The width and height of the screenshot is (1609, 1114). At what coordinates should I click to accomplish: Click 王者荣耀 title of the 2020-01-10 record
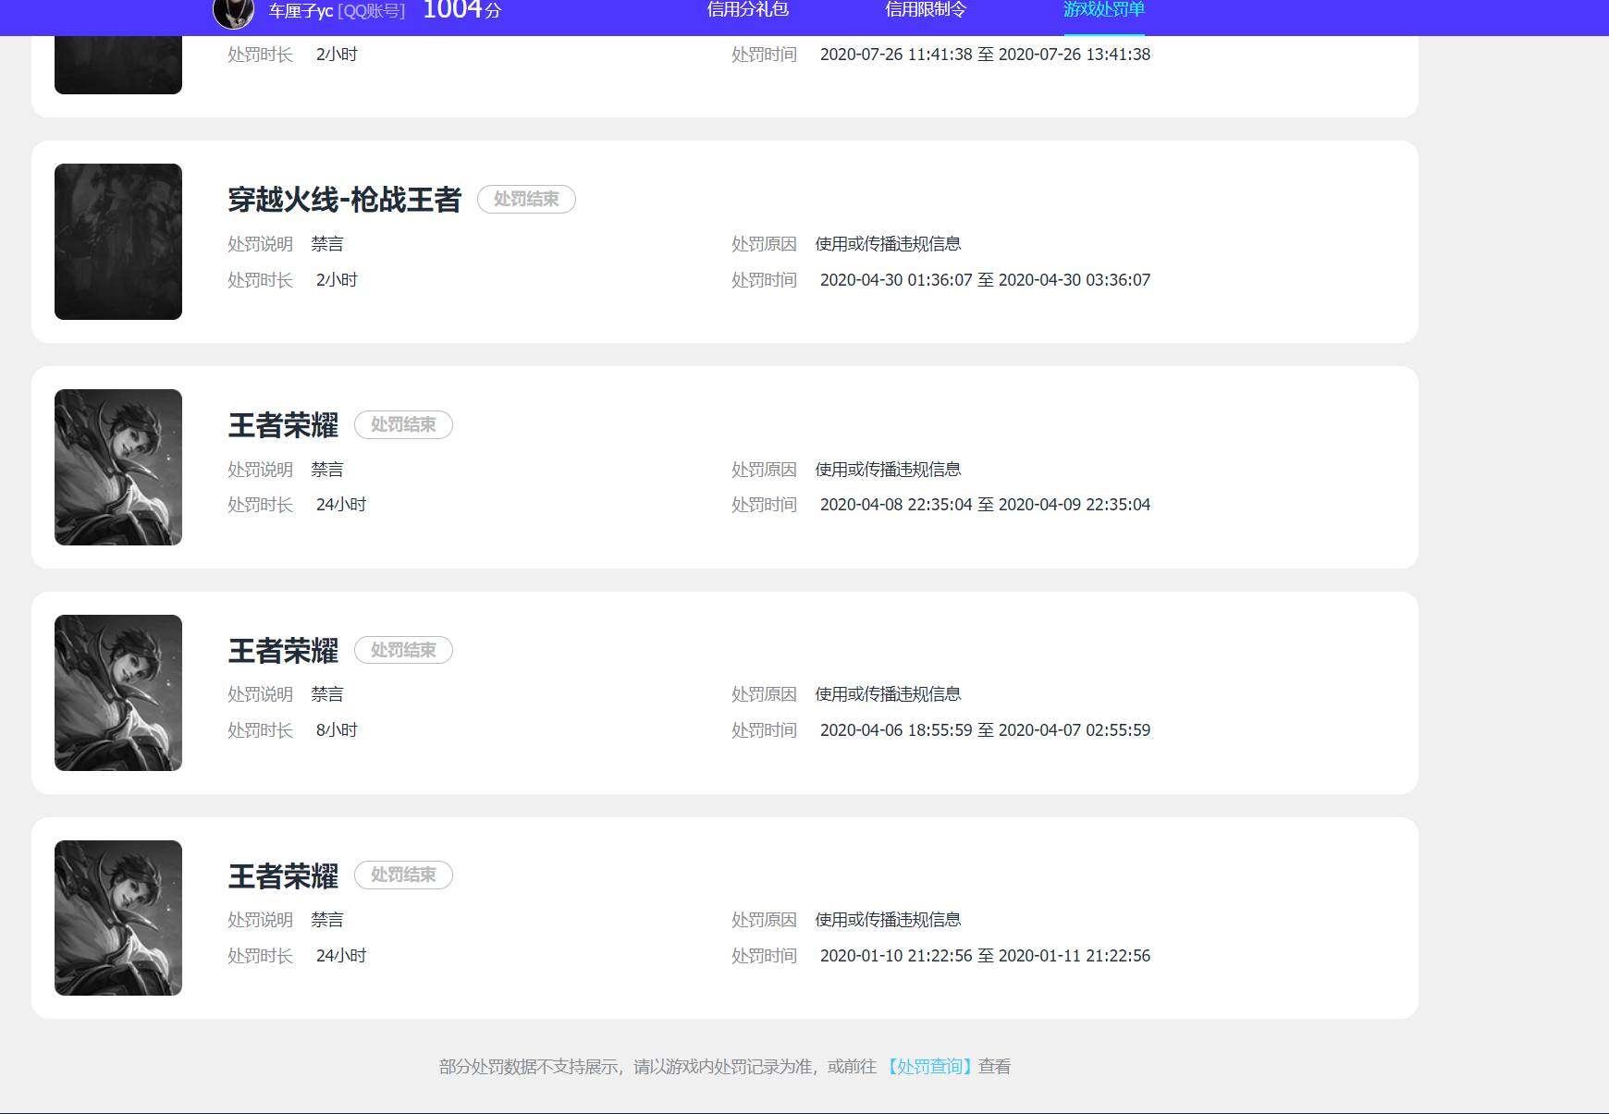pos(283,876)
